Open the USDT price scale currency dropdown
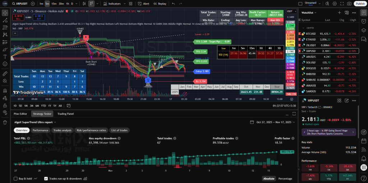This screenshot has height=183, width=368. point(291,11)
